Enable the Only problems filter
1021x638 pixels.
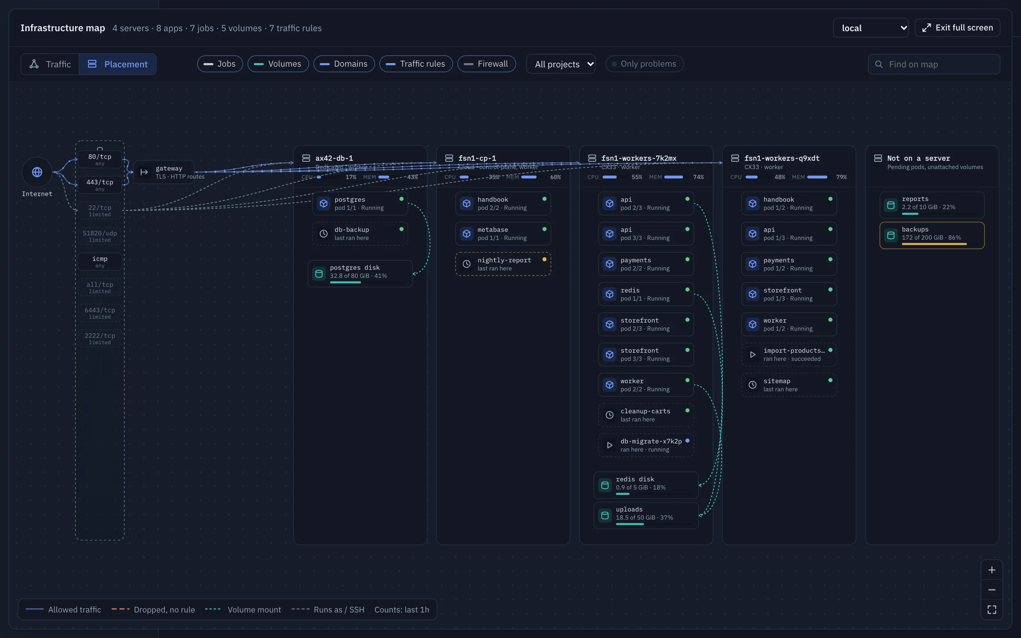point(644,64)
